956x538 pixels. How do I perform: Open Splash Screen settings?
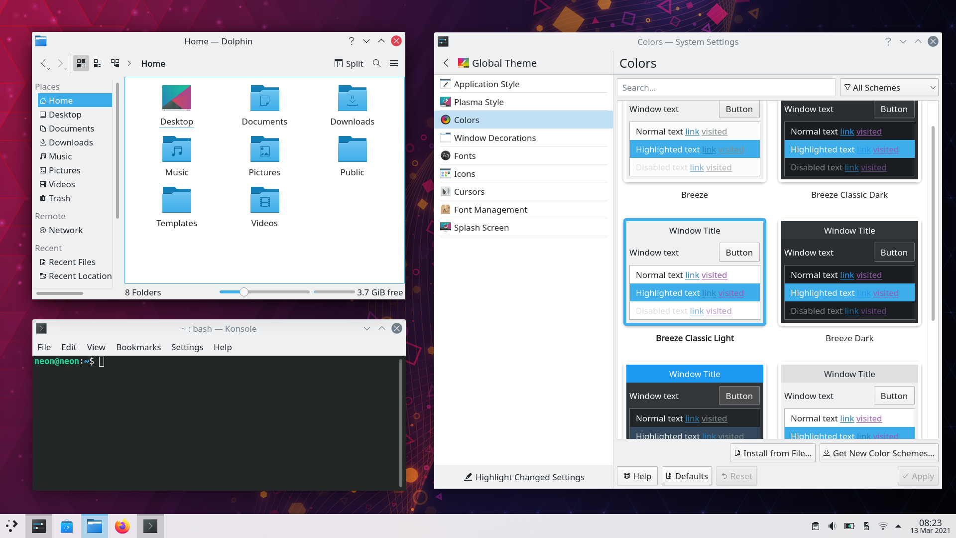(523, 228)
